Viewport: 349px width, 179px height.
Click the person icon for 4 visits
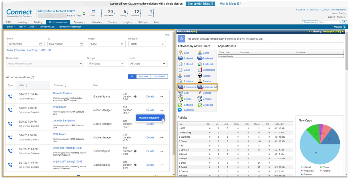tap(180, 76)
